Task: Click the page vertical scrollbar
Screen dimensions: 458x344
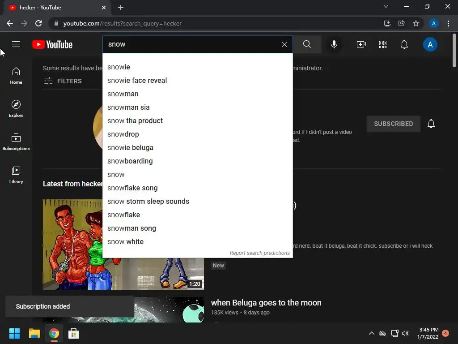Action: (454, 50)
